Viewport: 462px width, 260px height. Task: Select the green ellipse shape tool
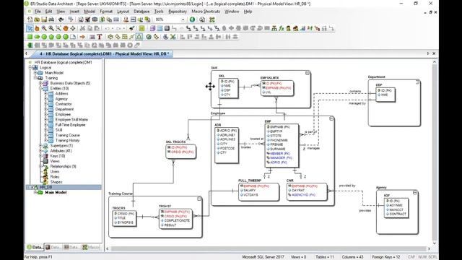(x=37, y=37)
